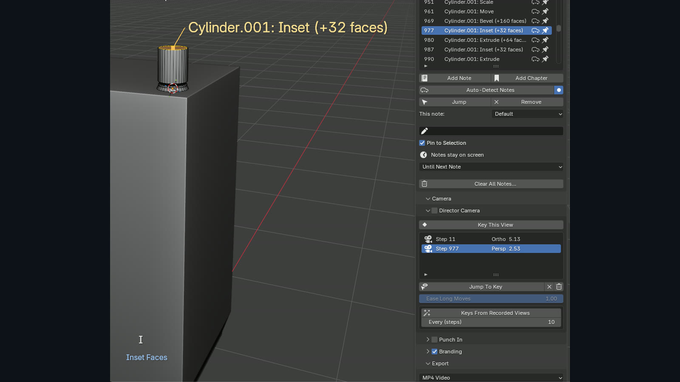The height and width of the screenshot is (382, 680).
Task: Click the steps list scrollbar thumb
Action: [558, 28]
